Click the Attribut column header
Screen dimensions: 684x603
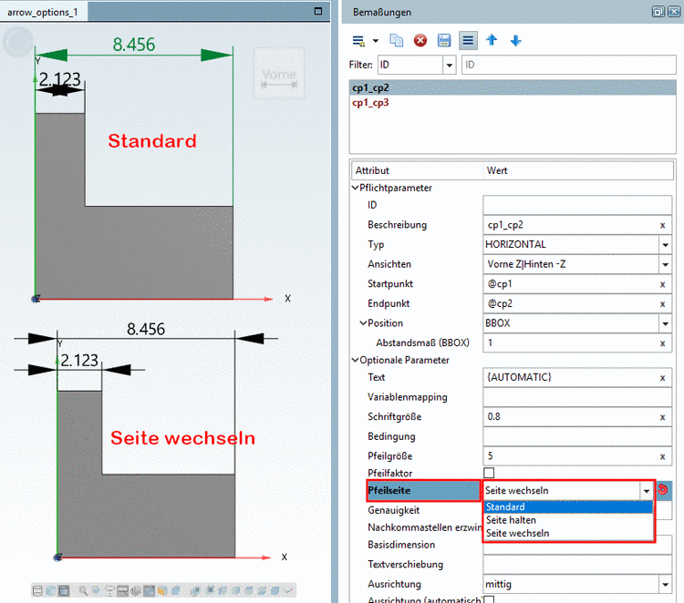(x=418, y=171)
